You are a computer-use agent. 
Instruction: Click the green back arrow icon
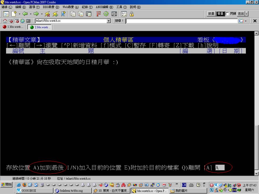25,14
